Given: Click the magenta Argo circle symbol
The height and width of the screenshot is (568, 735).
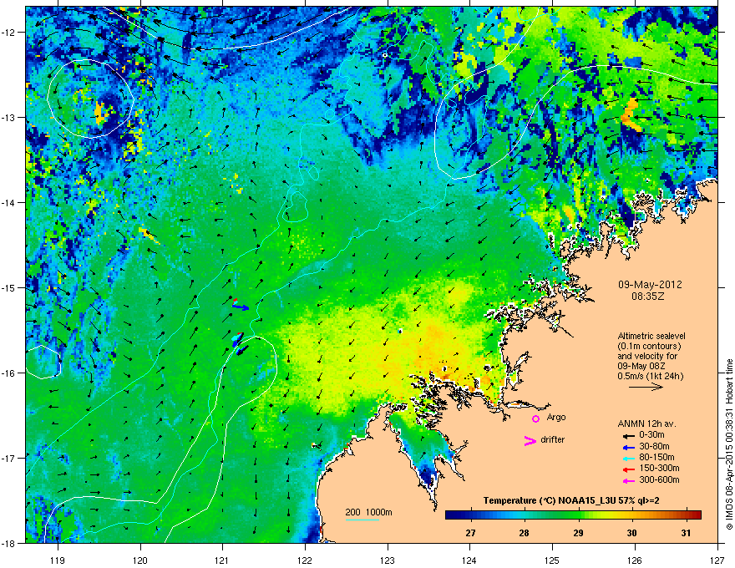Looking at the screenshot, I should pos(535,418).
